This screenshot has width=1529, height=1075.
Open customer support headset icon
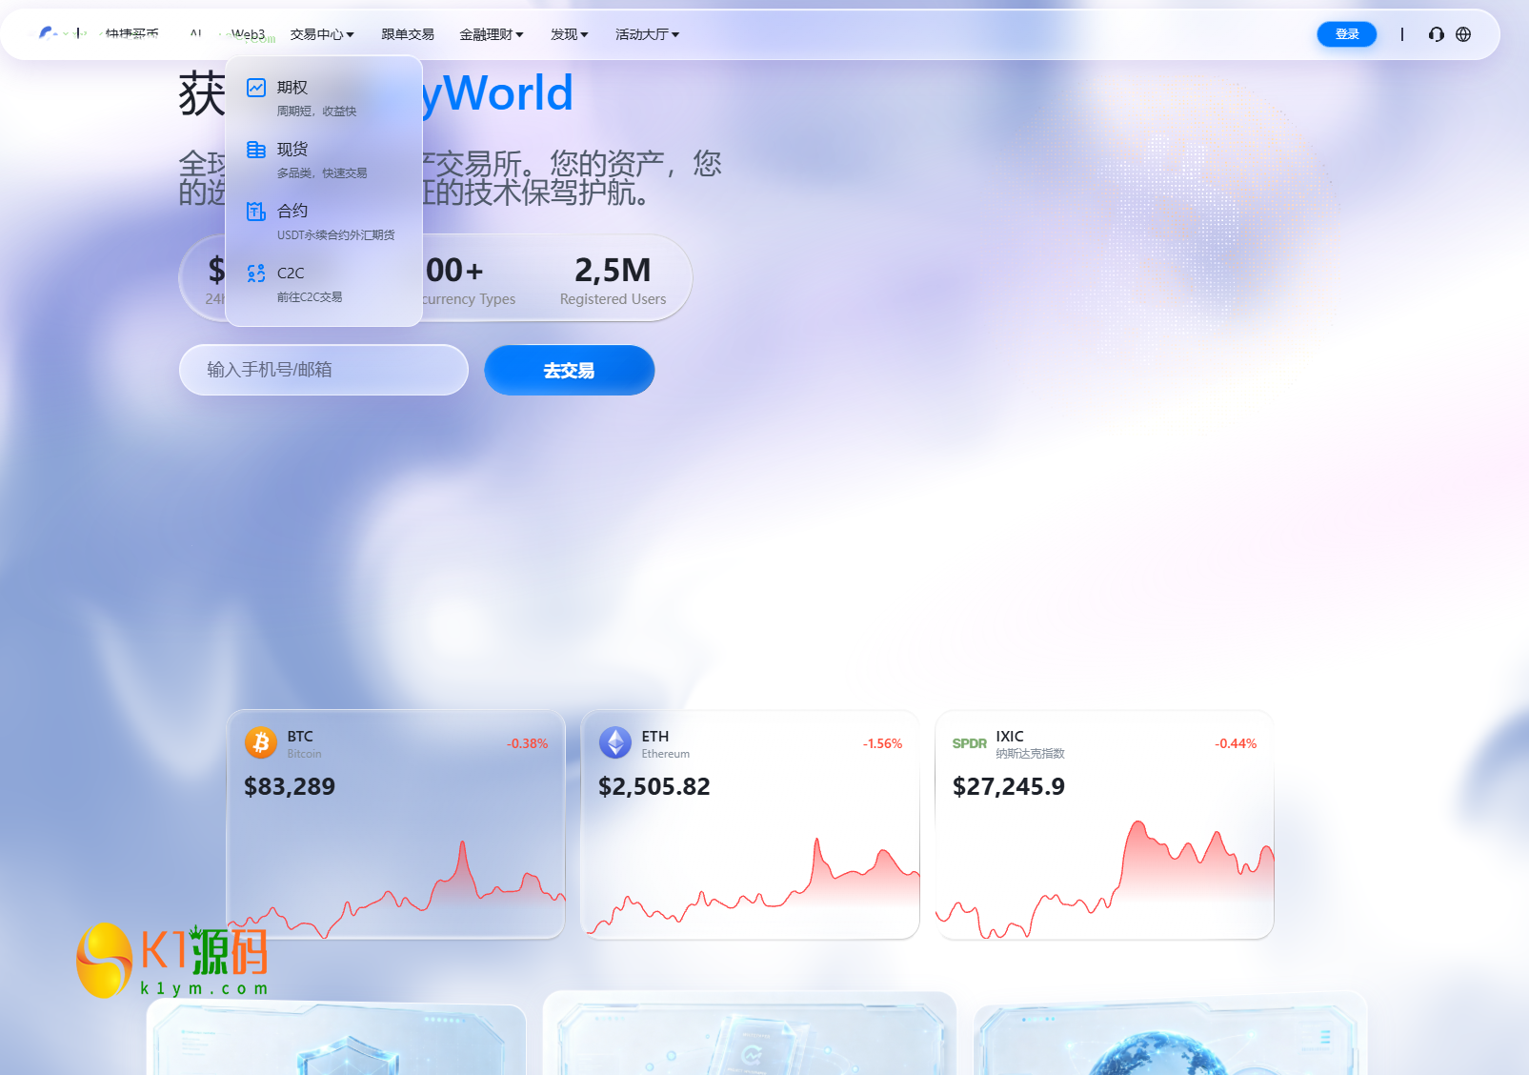(x=1437, y=34)
